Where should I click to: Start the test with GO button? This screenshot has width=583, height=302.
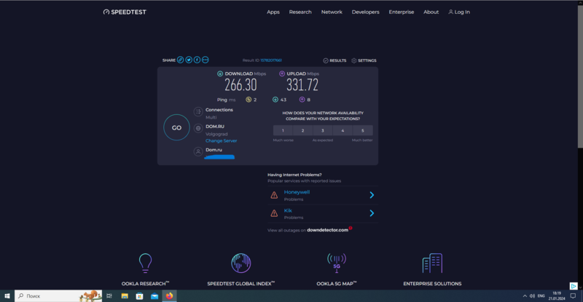pos(176,127)
